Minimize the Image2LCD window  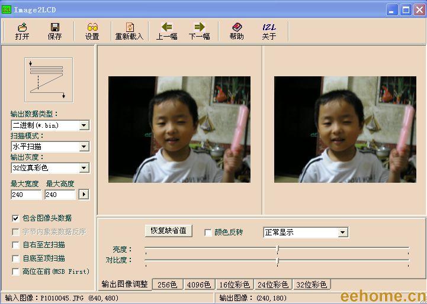pyautogui.click(x=392, y=10)
